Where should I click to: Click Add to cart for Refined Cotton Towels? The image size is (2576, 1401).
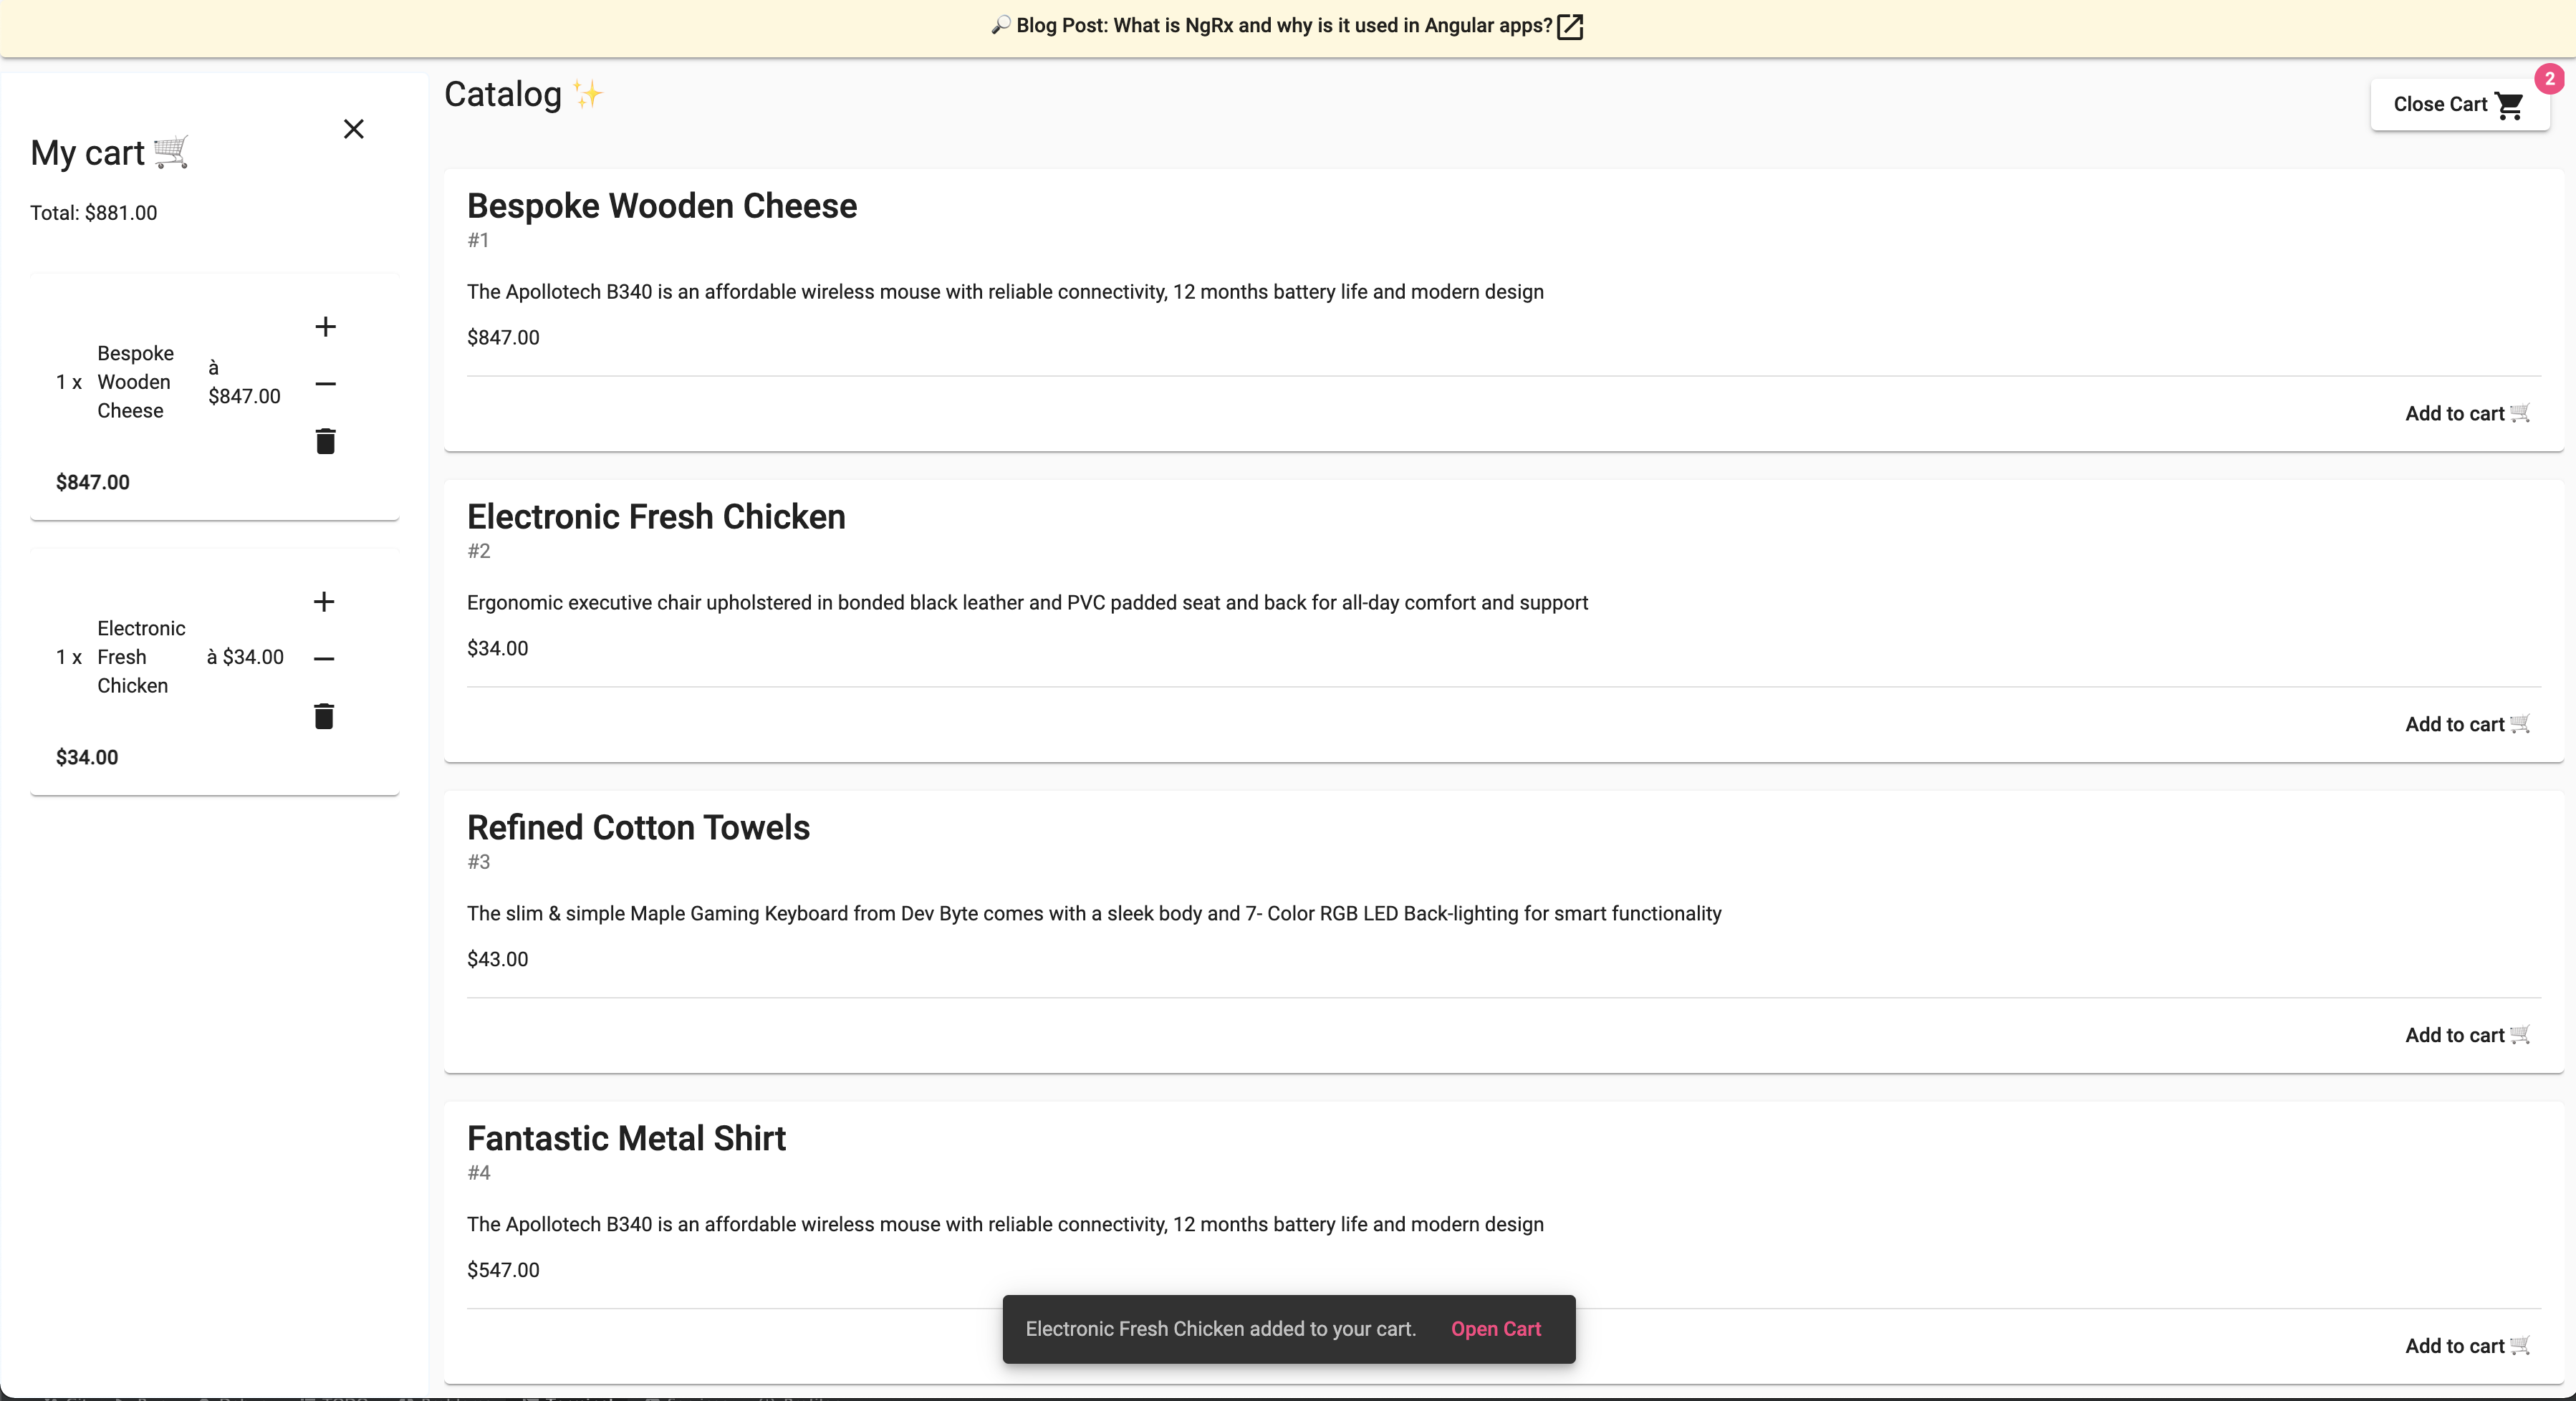[2467, 1034]
